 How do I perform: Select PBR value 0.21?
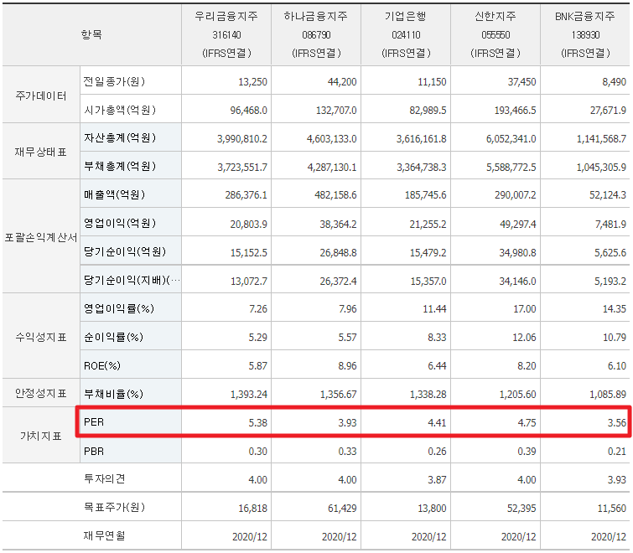617,452
